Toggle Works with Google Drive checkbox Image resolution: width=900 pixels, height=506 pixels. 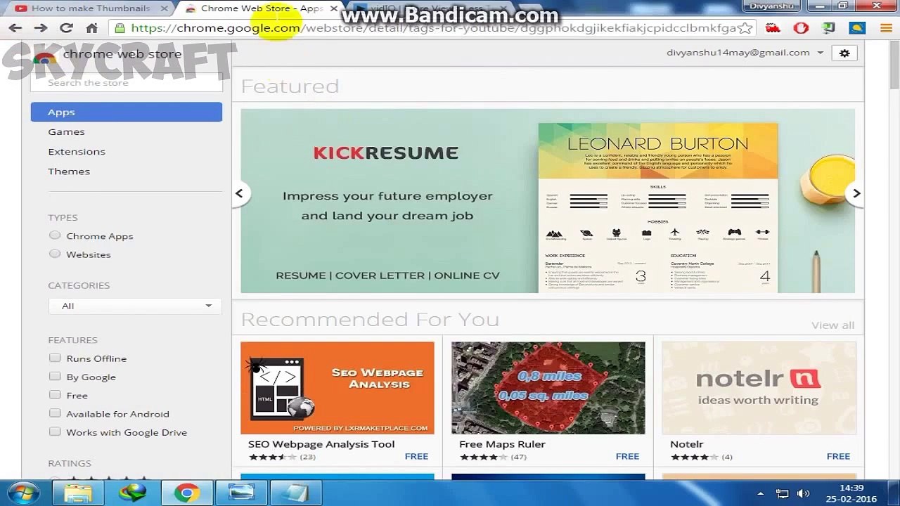pyautogui.click(x=55, y=432)
